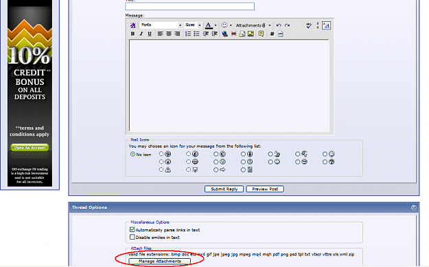This screenshot has width=429, height=267.
Task: Center-align the message text
Action: point(169,34)
